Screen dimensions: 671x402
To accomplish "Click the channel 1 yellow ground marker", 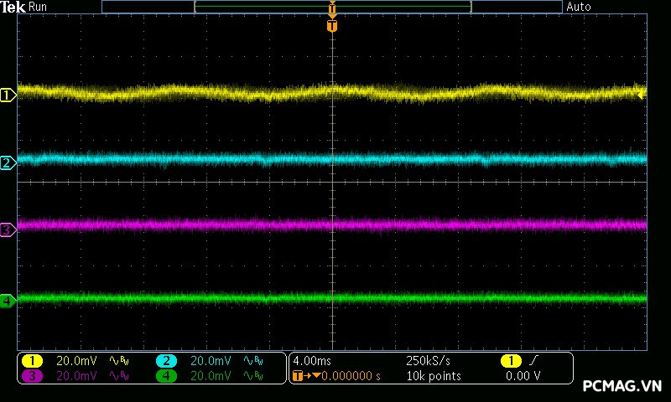I will (8, 95).
